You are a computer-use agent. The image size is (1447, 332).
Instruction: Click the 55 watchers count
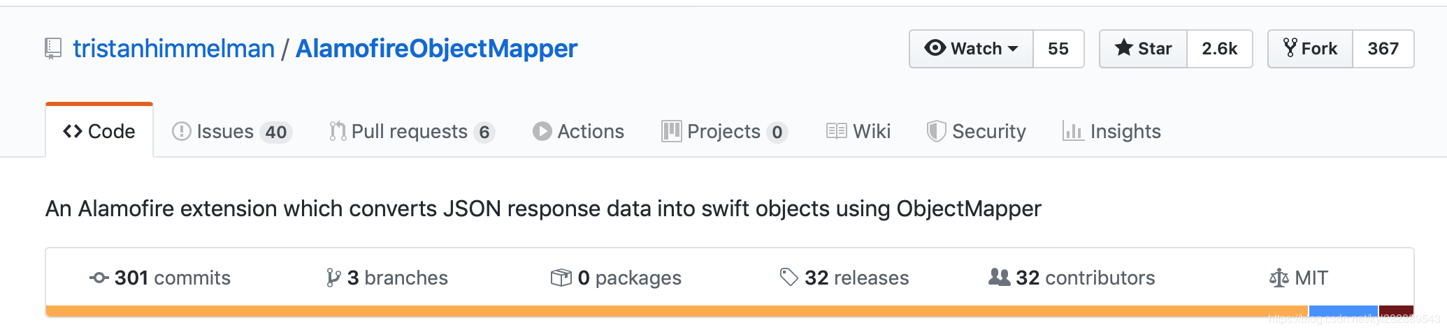[1058, 49]
